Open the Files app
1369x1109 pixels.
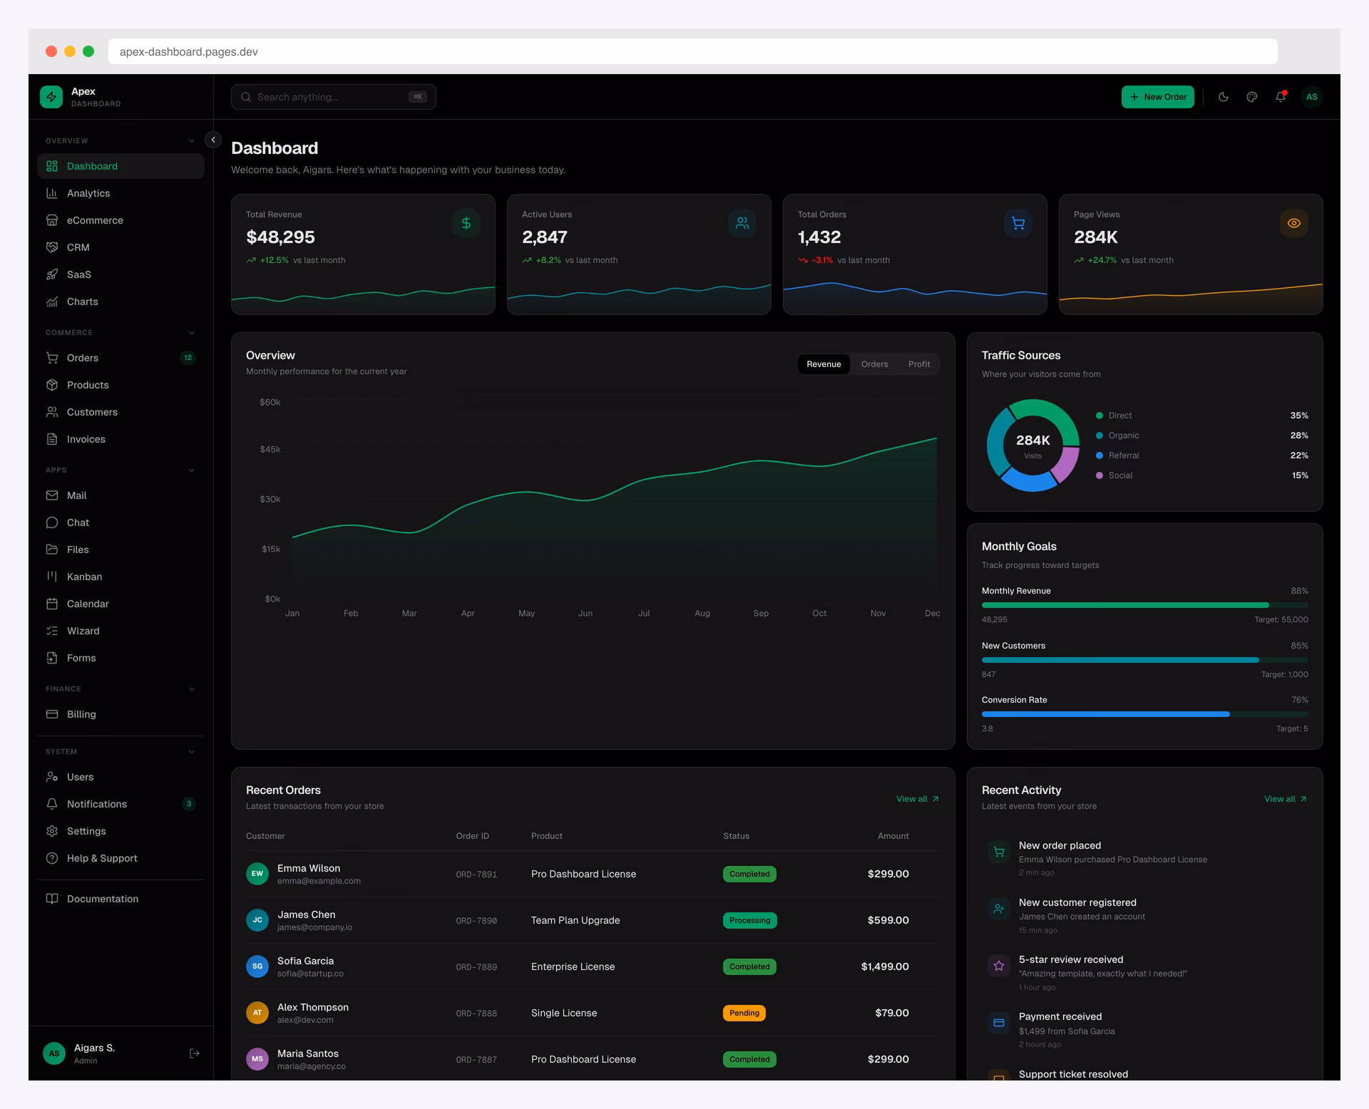[121, 550]
